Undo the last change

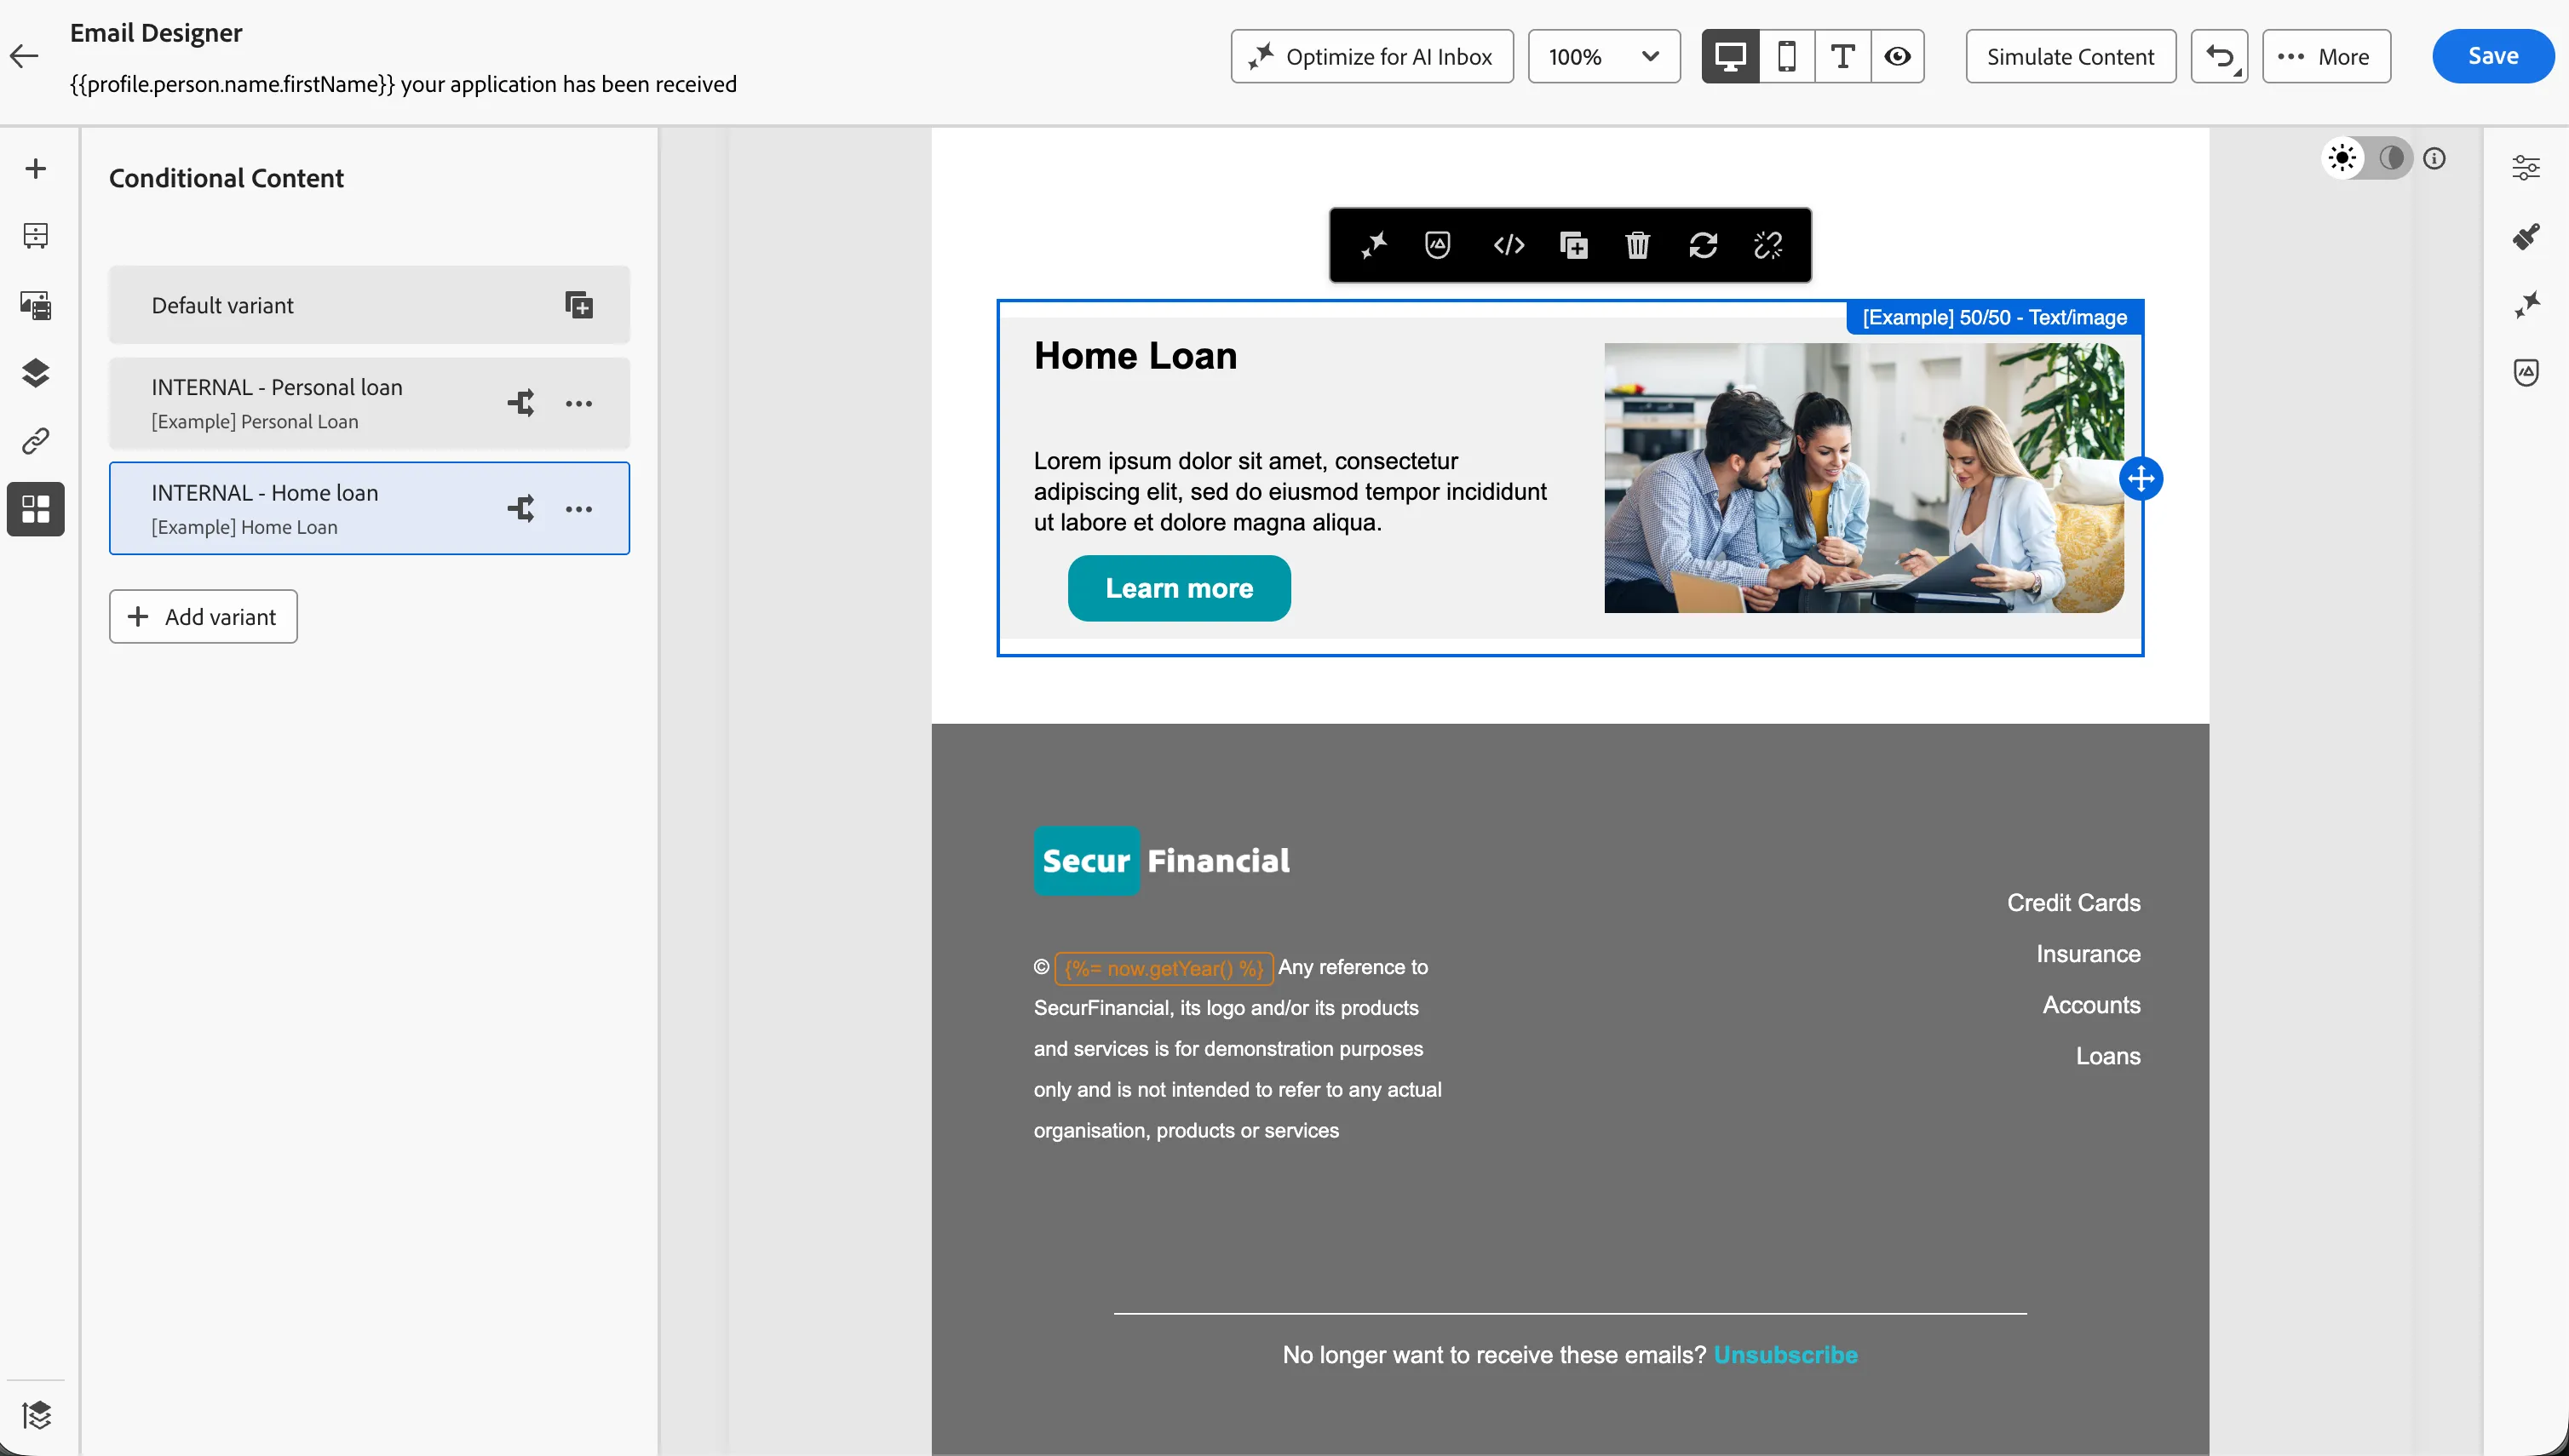click(2220, 56)
